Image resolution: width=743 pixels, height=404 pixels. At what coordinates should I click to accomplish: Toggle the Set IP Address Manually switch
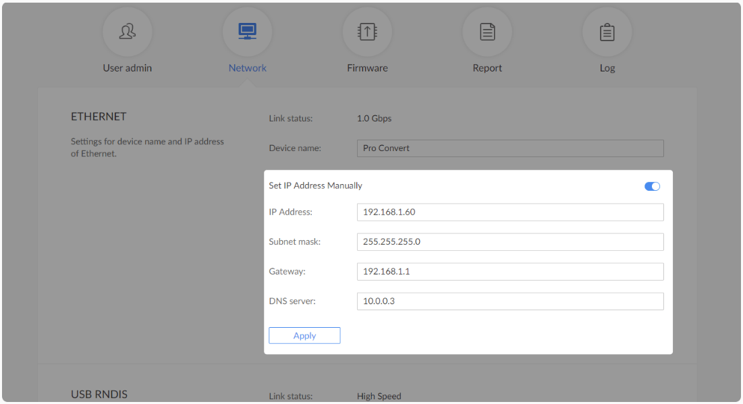[652, 186]
